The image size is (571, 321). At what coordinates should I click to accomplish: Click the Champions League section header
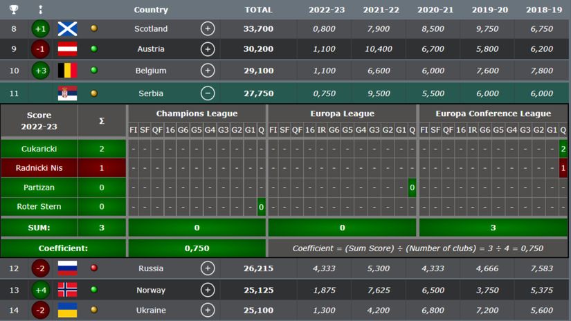[x=197, y=113]
